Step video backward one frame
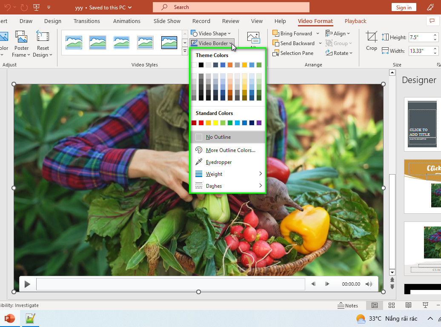 click(x=313, y=284)
